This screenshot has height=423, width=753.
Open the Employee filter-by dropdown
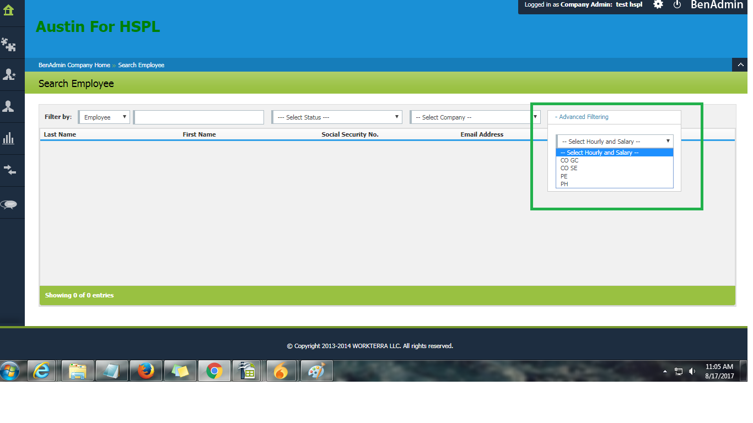[105, 117]
